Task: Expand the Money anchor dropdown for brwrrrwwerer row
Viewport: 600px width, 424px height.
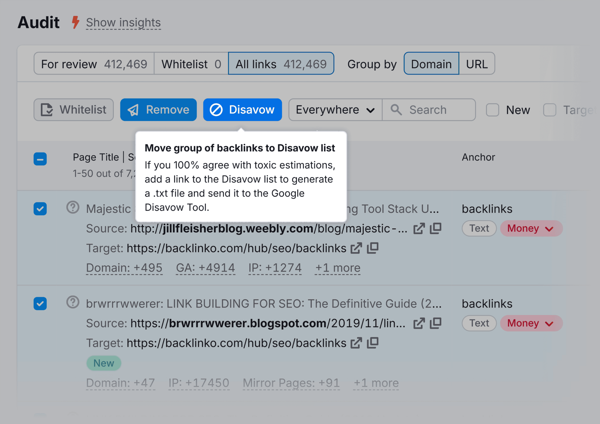Action: tap(529, 323)
